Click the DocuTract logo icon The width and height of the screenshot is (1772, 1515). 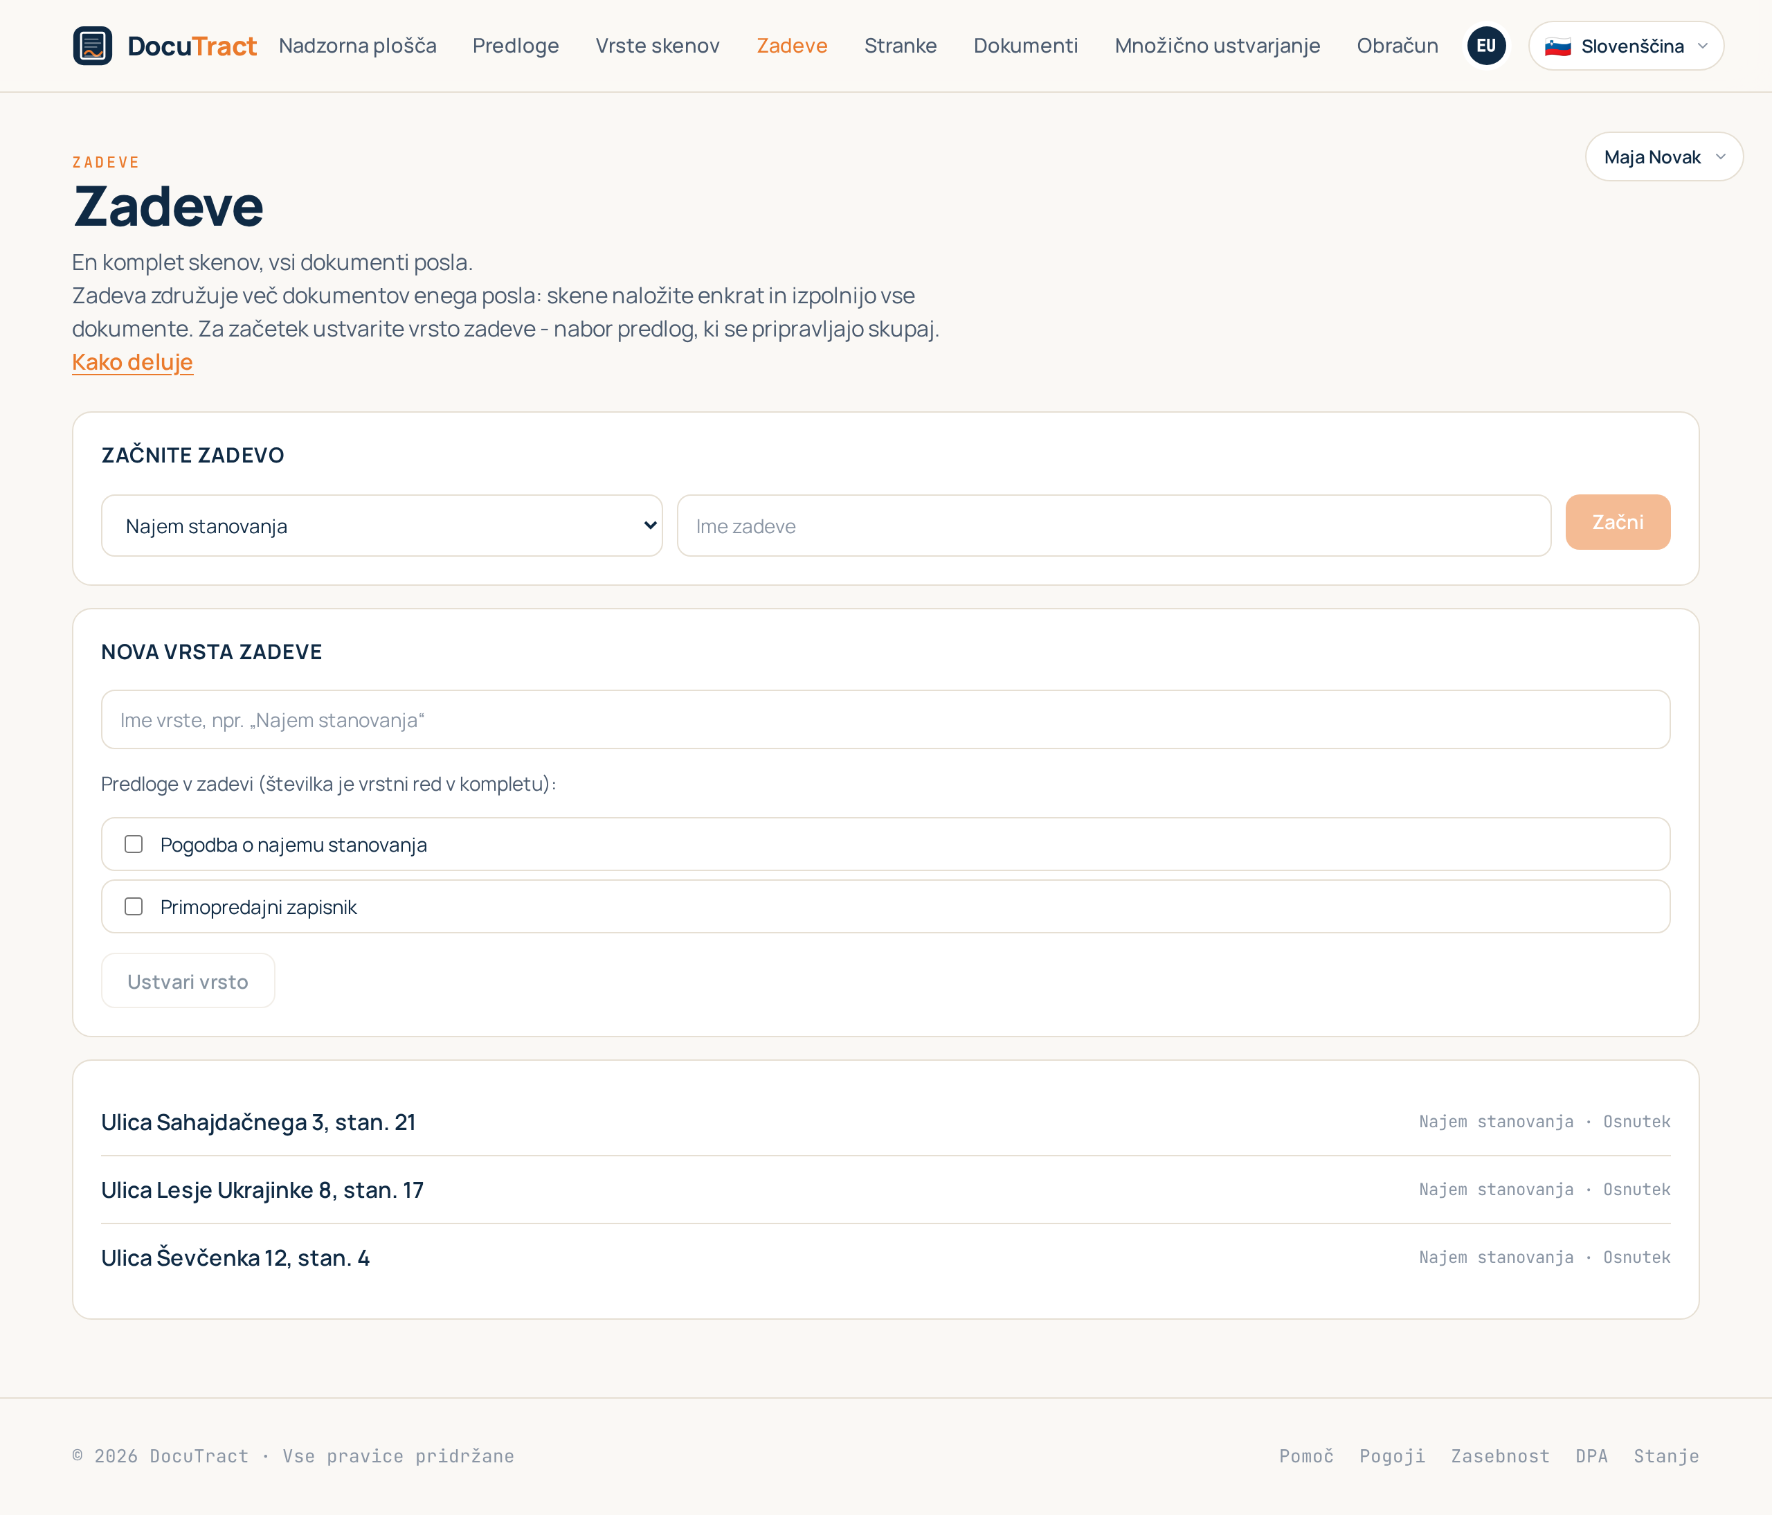[92, 45]
